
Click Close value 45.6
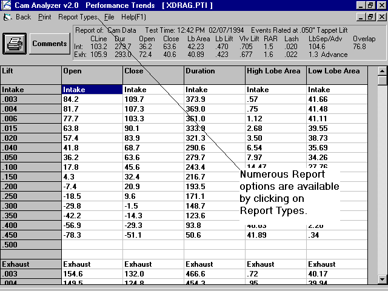[153, 167]
